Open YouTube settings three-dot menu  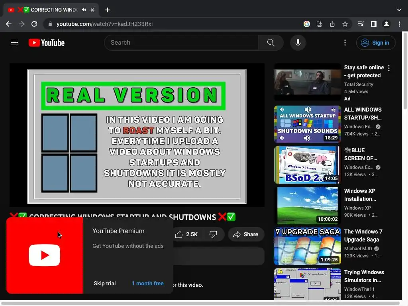[x=345, y=43]
